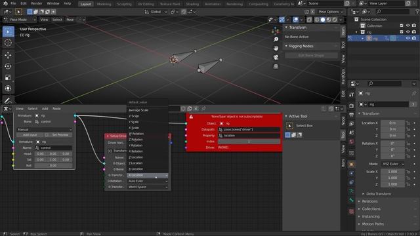This screenshot has width=420, height=236.
Task: Click the Edit Bone Shape button
Action: 311,55
